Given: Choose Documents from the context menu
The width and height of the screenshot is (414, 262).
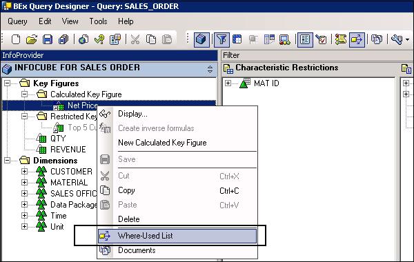Looking at the screenshot, I should (x=177, y=250).
